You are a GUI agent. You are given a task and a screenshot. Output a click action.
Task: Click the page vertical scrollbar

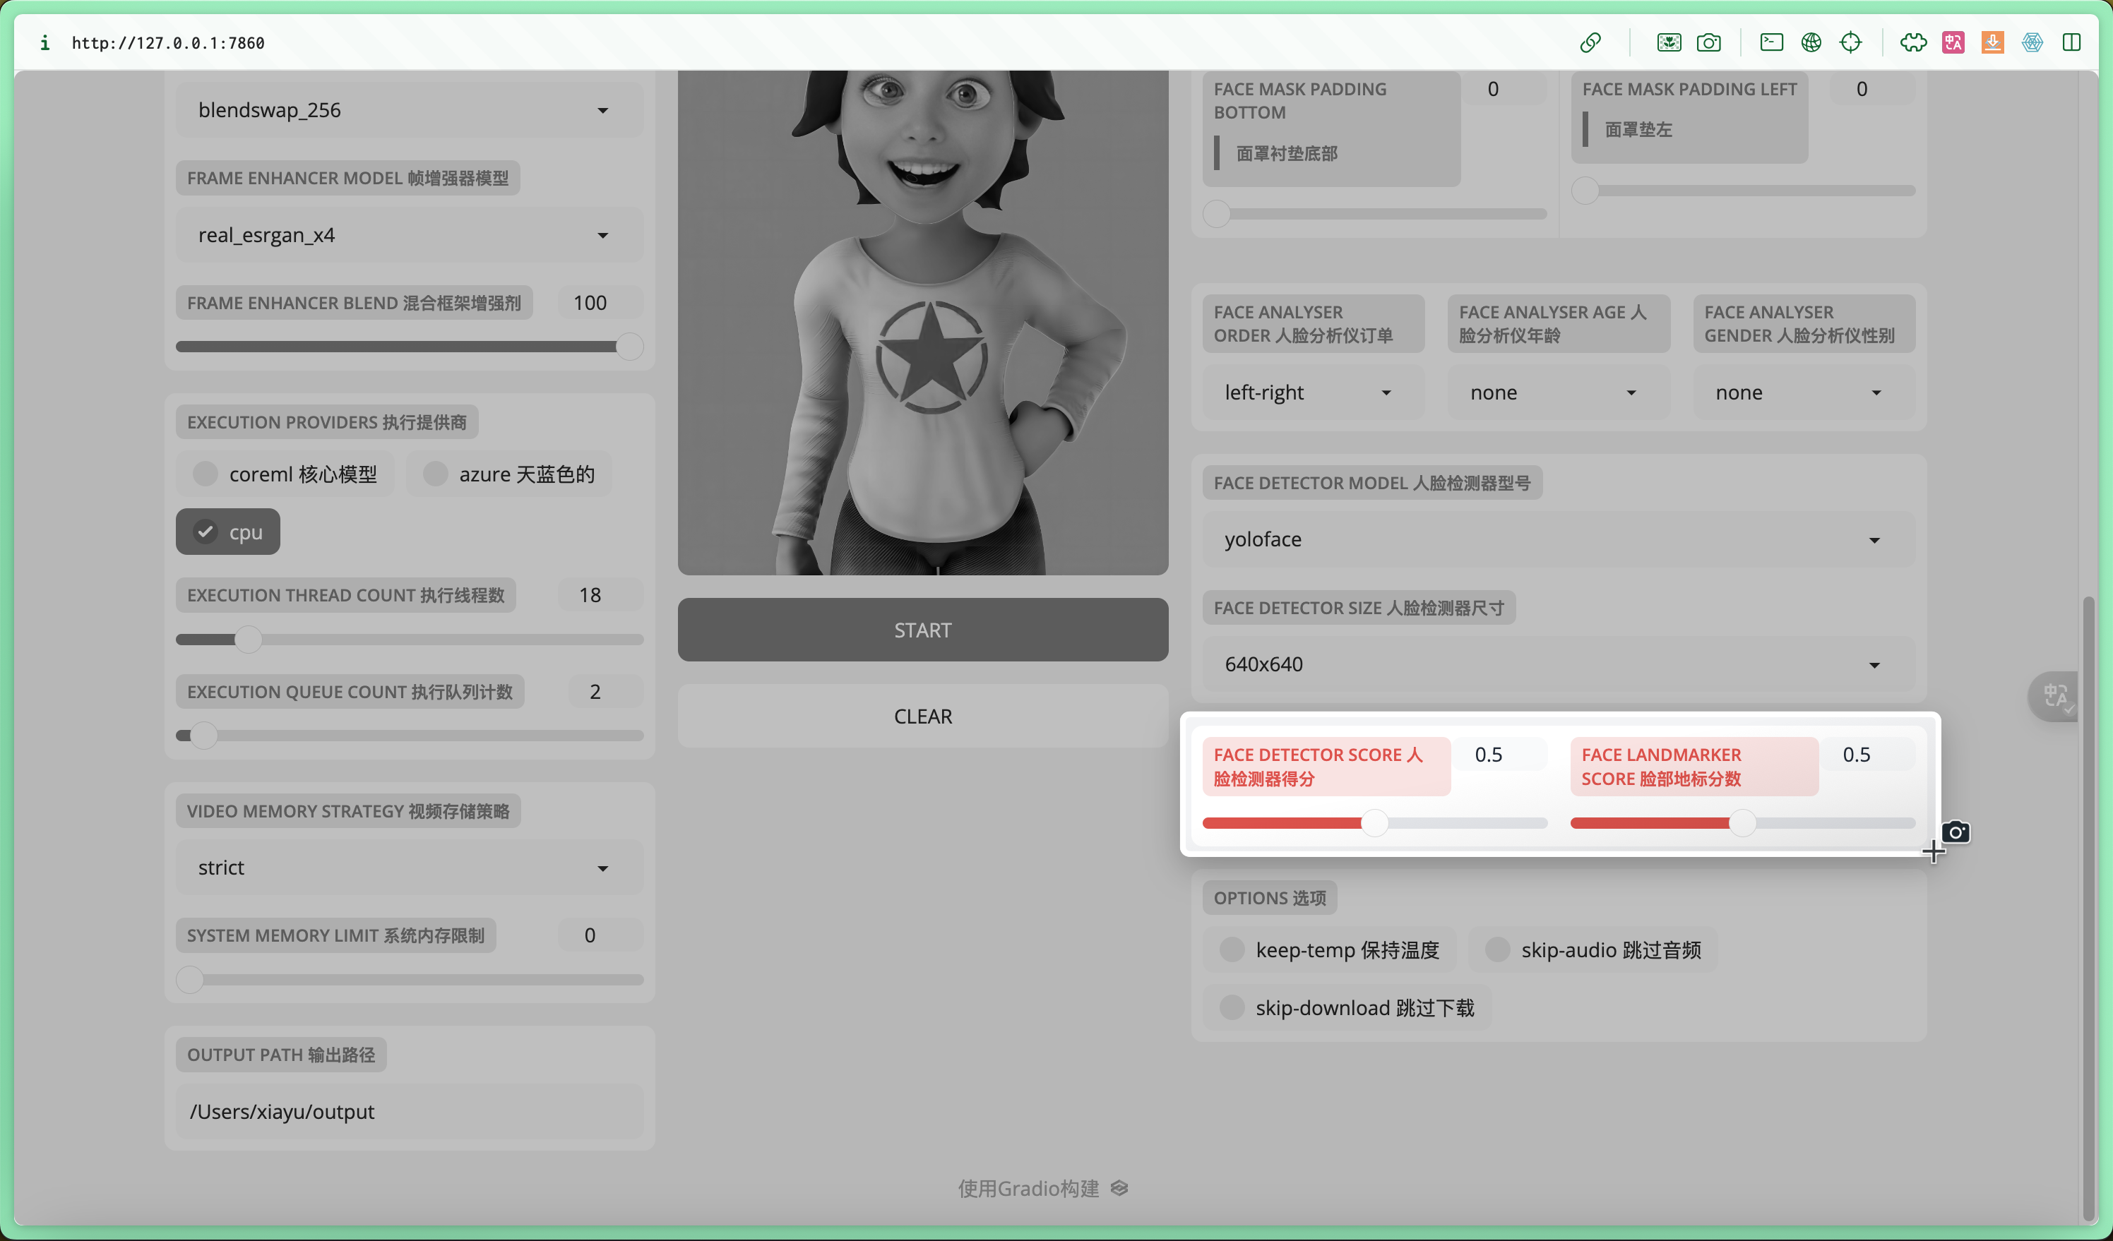click(2089, 909)
